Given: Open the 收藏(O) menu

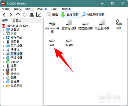Looking at the screenshot, I should click(42, 9).
